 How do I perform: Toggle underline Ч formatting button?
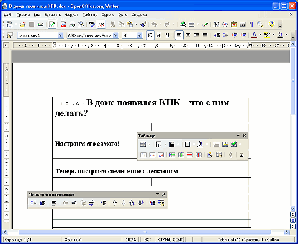pos(168,35)
